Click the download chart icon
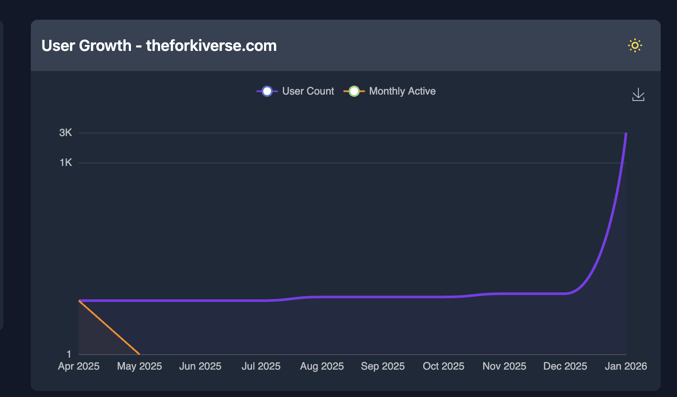 [638, 95]
